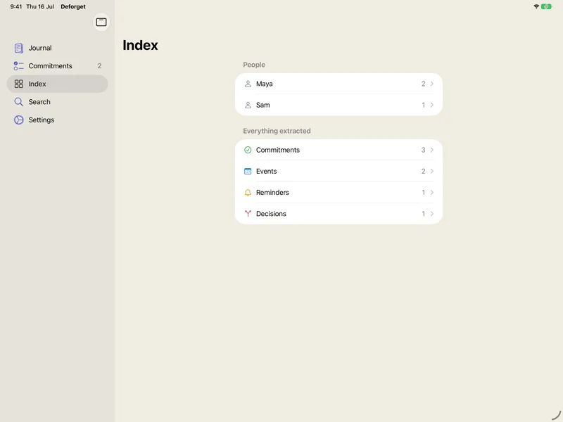
Task: Expand the Sam row chevron
Action: point(432,105)
